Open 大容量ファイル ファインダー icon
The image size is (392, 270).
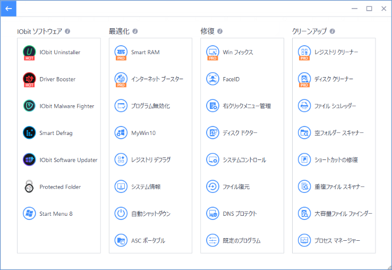click(x=304, y=214)
